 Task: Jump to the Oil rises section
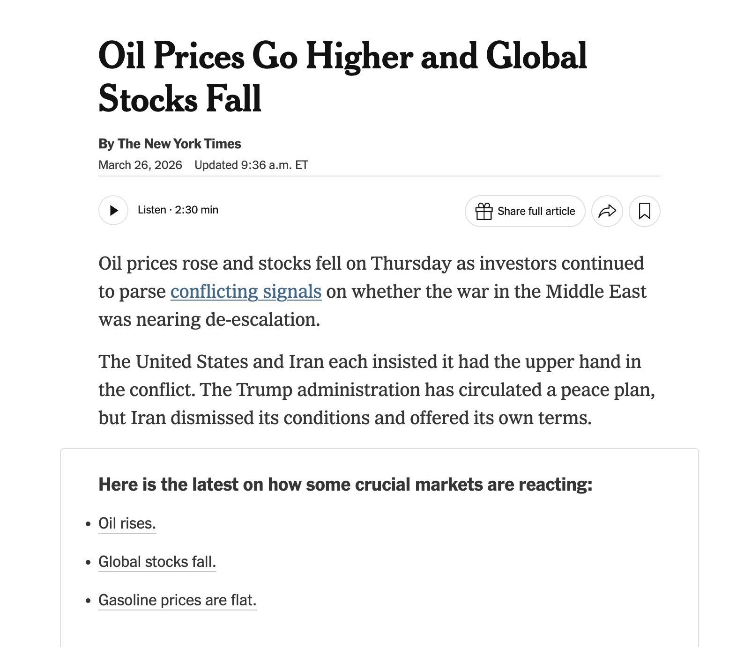point(127,523)
